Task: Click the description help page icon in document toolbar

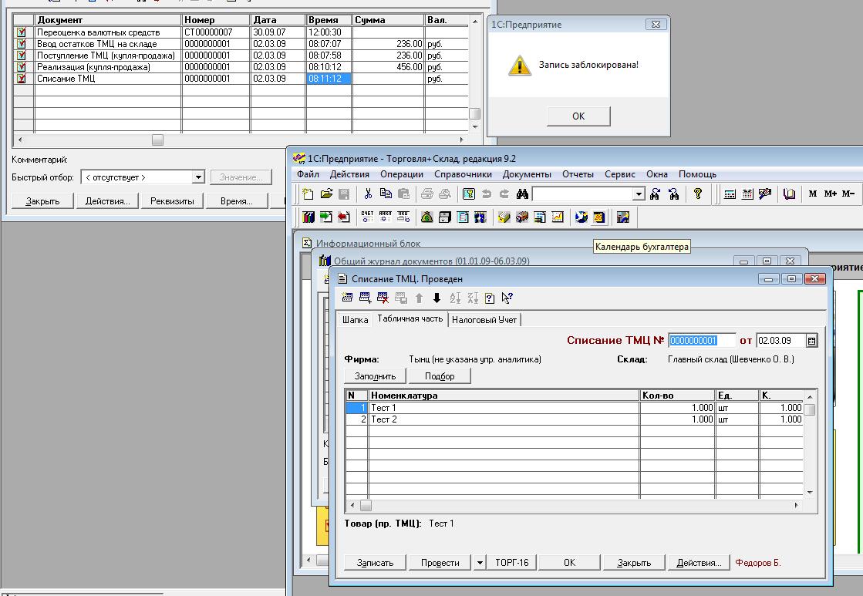Action: (x=490, y=298)
